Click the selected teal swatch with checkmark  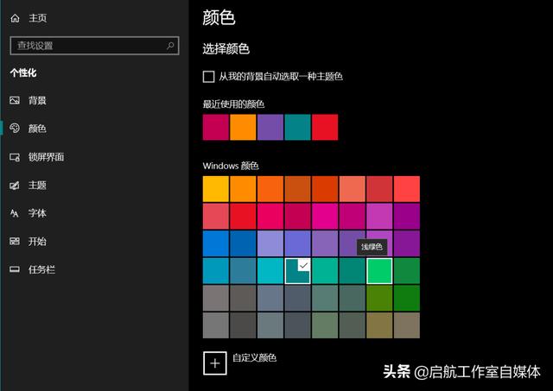pos(297,270)
